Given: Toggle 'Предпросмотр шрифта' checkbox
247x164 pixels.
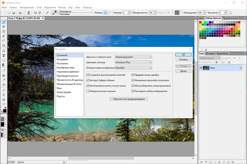Looking at the screenshot, I should point(133,75).
